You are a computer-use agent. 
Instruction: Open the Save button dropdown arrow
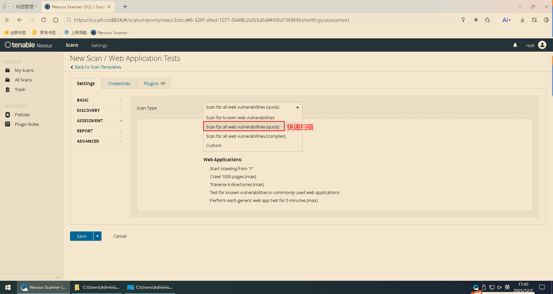(x=98, y=236)
